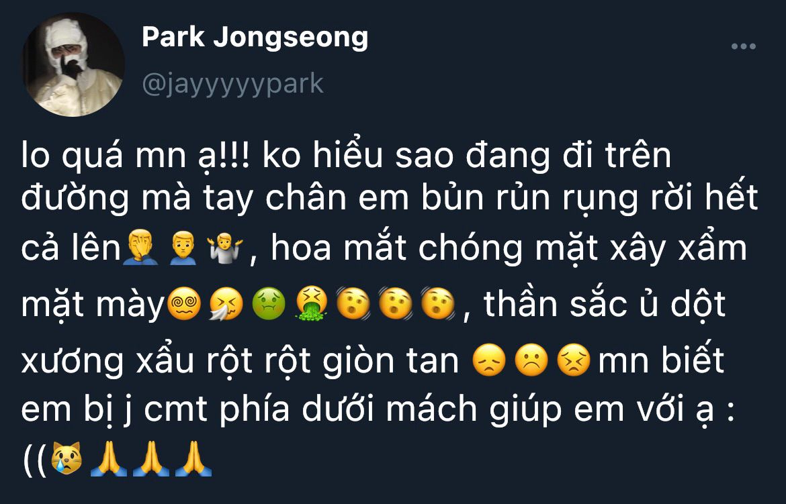Click the frowning man emoji
This screenshot has width=786, height=504.
[183, 247]
